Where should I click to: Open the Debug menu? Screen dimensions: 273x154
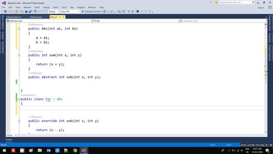[x=46, y=7]
